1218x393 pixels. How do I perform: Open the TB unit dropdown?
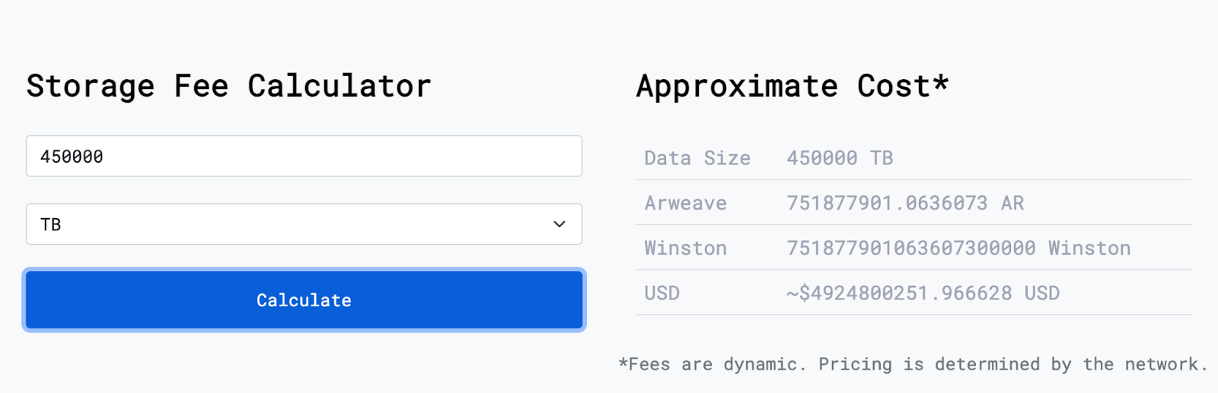[304, 224]
